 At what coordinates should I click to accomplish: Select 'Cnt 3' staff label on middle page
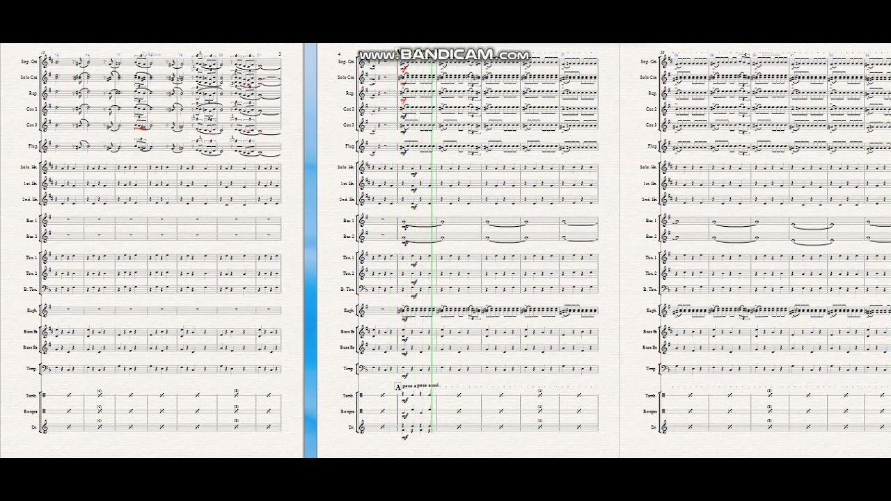click(x=349, y=125)
